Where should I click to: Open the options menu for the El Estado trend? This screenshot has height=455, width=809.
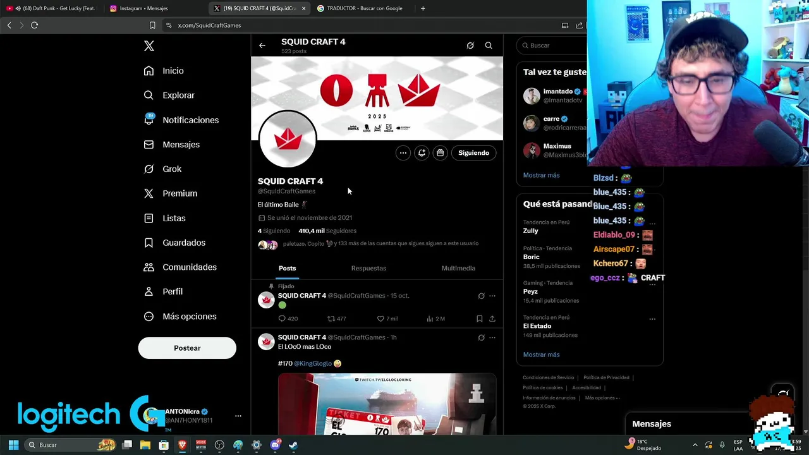(x=652, y=318)
